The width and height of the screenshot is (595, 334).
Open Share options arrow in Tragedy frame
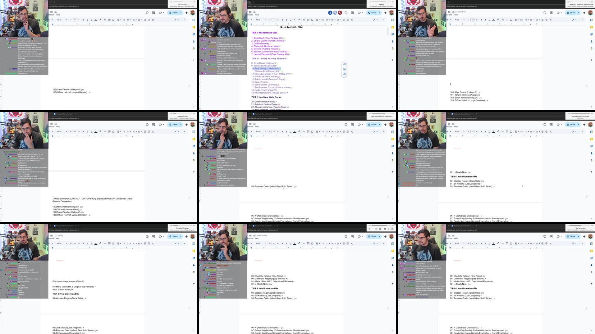379,13
